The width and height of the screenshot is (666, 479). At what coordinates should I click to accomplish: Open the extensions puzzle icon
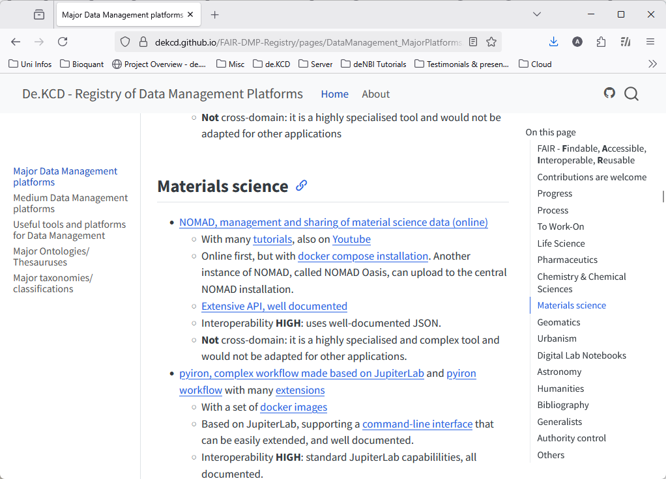(601, 42)
